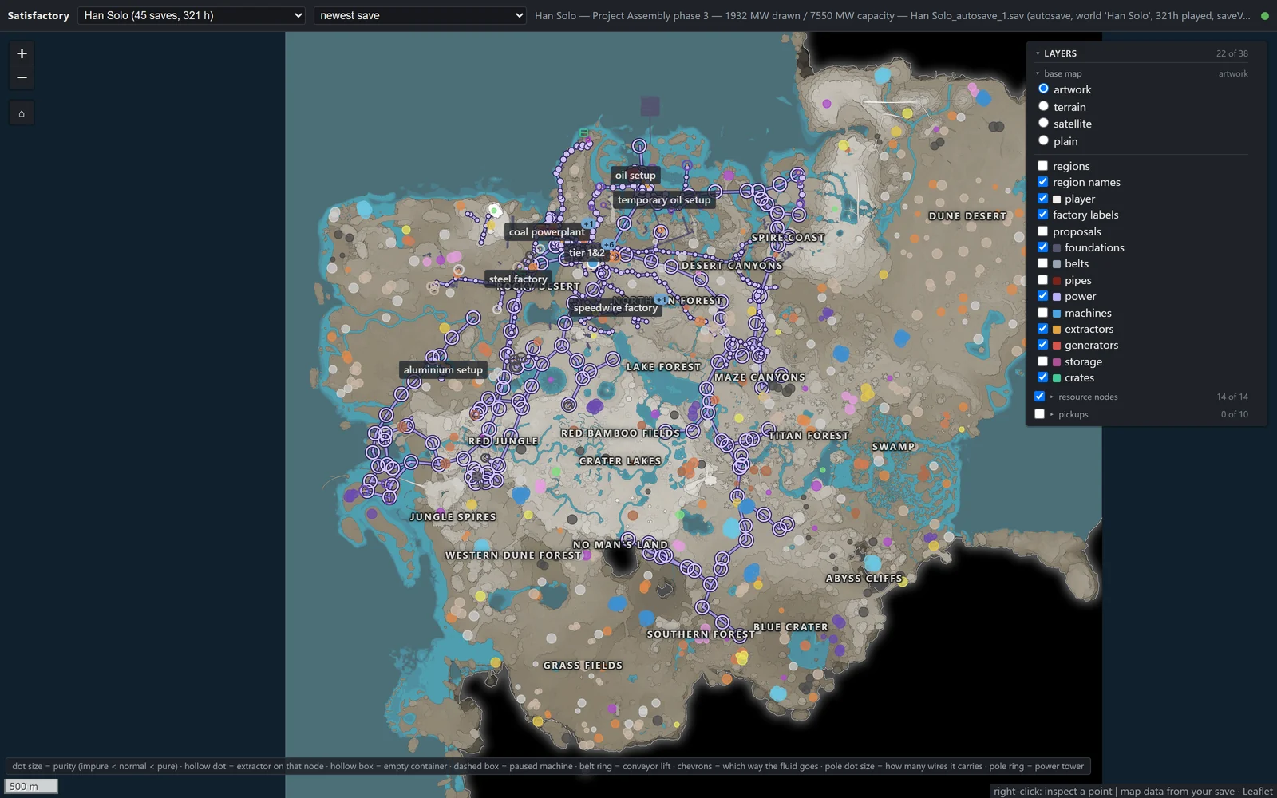
Task: Click the green crate marker near oil setup
Action: [583, 133]
